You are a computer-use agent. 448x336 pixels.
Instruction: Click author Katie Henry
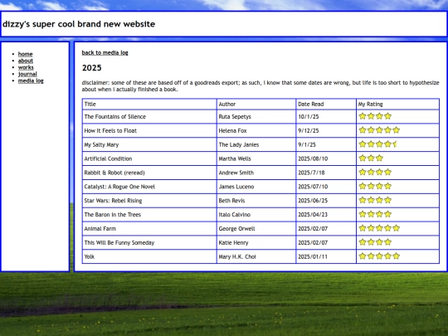(x=233, y=242)
